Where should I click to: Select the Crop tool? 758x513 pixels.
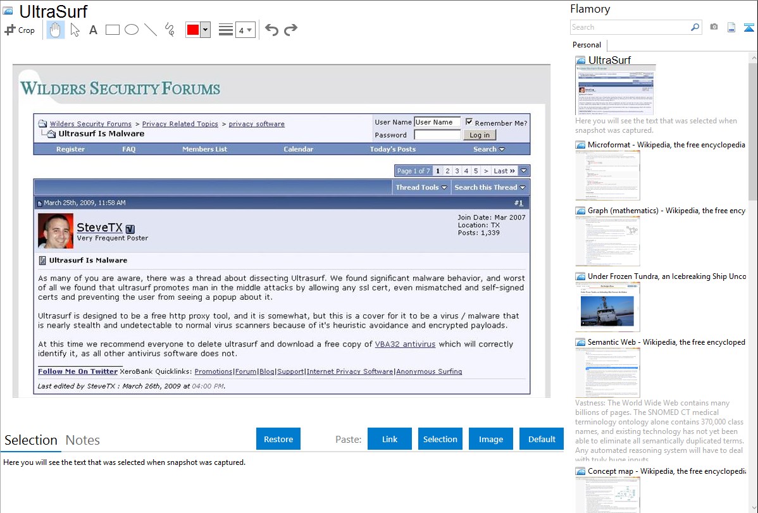[x=20, y=30]
